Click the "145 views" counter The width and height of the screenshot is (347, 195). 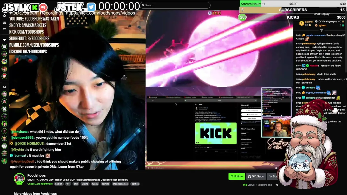249,185
